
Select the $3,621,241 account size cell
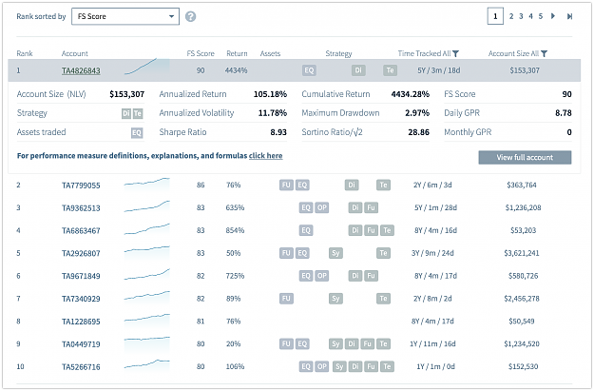[x=522, y=253]
